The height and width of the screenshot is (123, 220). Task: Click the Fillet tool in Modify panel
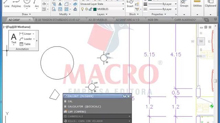coord(66,4)
